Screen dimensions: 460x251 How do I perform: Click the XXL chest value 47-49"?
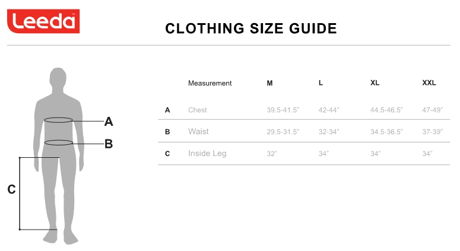click(432, 110)
